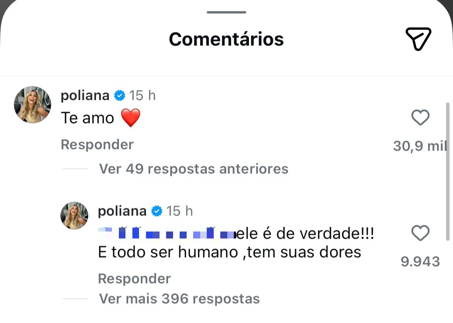Click the blurred mention in the reply
The height and width of the screenshot is (323, 453).
tap(166, 233)
